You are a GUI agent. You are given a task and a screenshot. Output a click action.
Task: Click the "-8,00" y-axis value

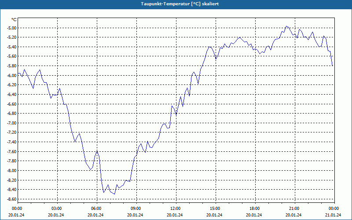[x=11, y=171]
